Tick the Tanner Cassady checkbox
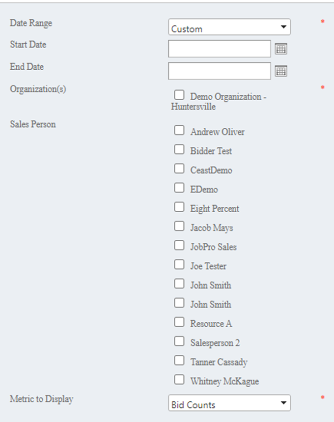The image size is (334, 422). coord(179,360)
